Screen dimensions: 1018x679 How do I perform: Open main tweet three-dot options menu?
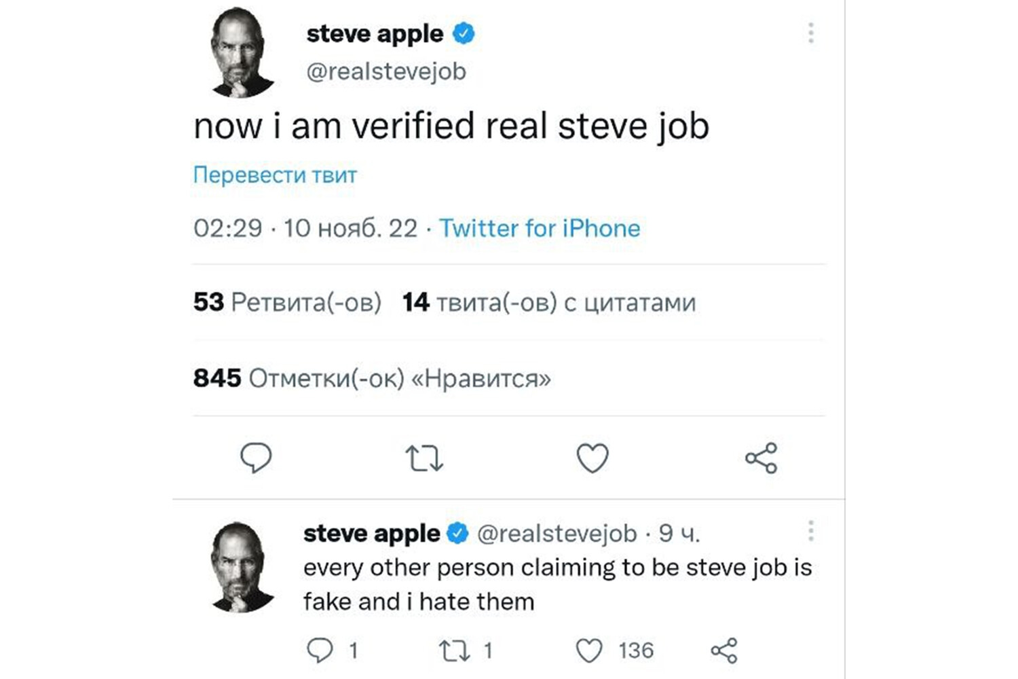tap(810, 33)
